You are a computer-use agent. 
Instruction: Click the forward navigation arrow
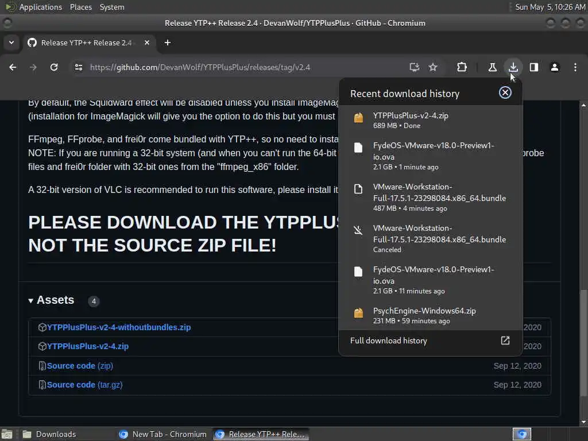[x=33, y=67]
